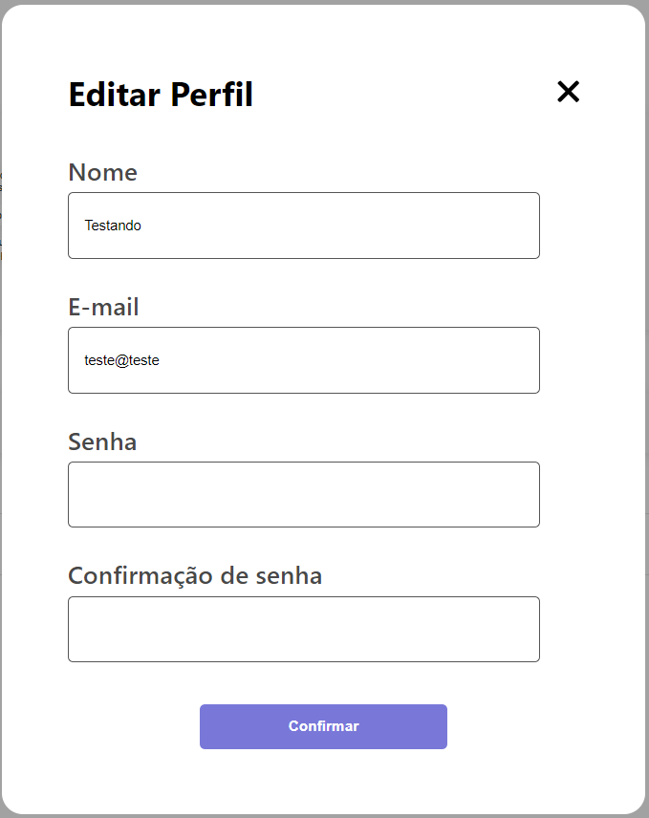Focus the Senha password field
Image resolution: width=649 pixels, height=818 pixels.
303,494
